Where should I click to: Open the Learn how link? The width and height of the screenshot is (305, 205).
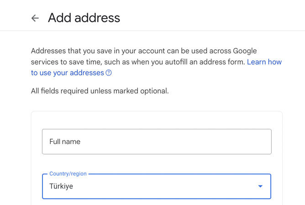264,61
